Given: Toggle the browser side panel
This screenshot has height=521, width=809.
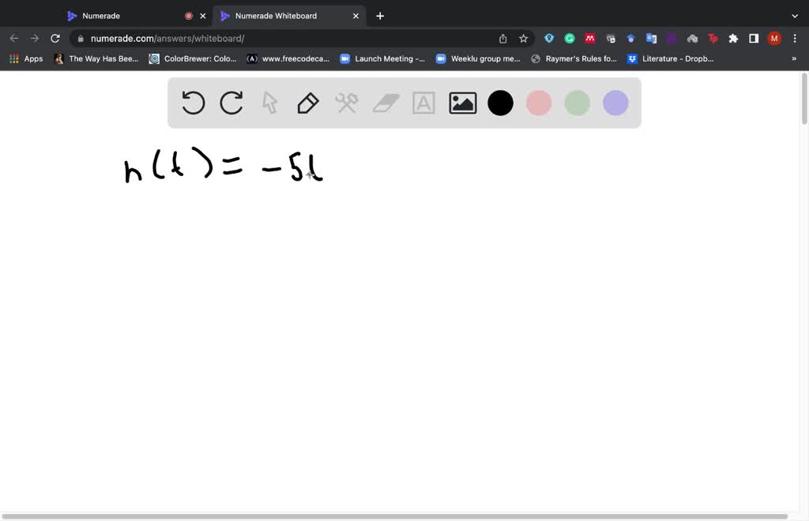Looking at the screenshot, I should [x=754, y=39].
